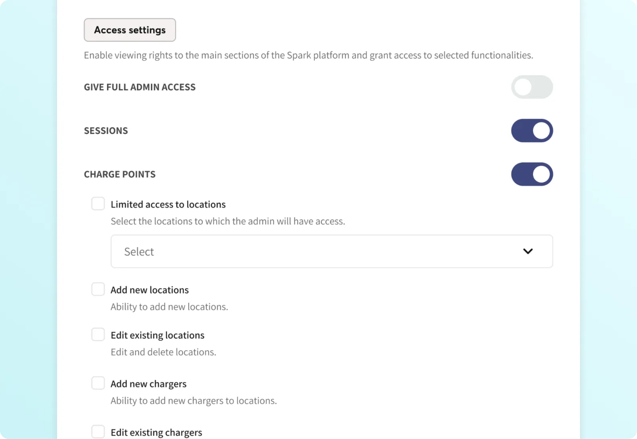
Task: Click the "Ability to add new locations" description
Action: point(169,307)
